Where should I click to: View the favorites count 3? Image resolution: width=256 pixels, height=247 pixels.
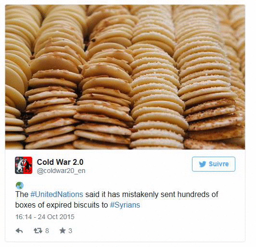[70, 231]
